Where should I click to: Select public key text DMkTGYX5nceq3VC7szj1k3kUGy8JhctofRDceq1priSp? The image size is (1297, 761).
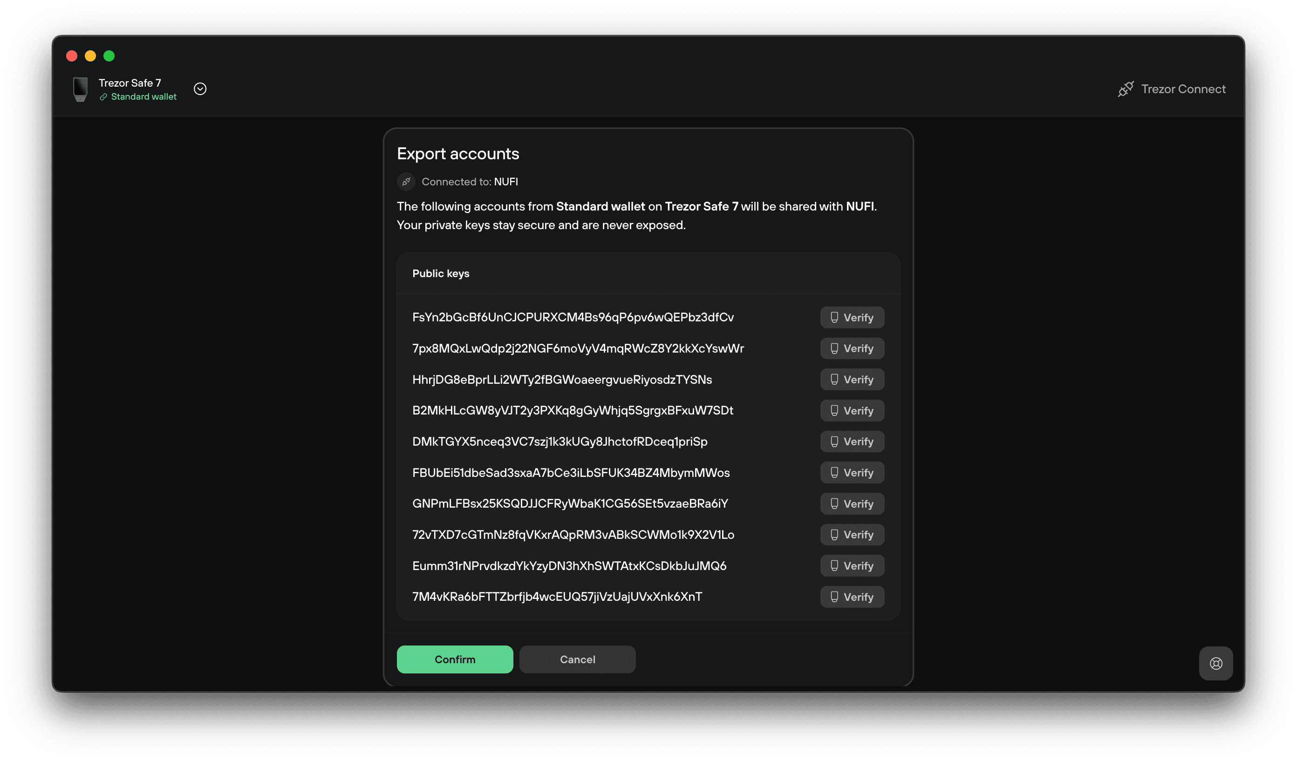tap(560, 442)
